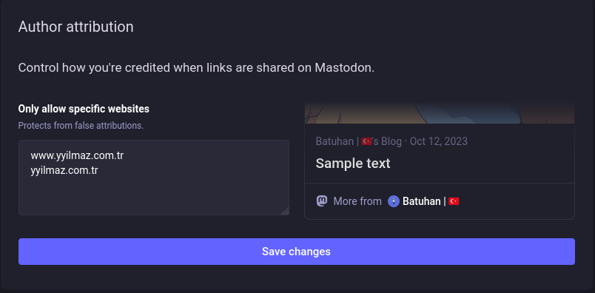Click the preview card header image

coord(440,112)
